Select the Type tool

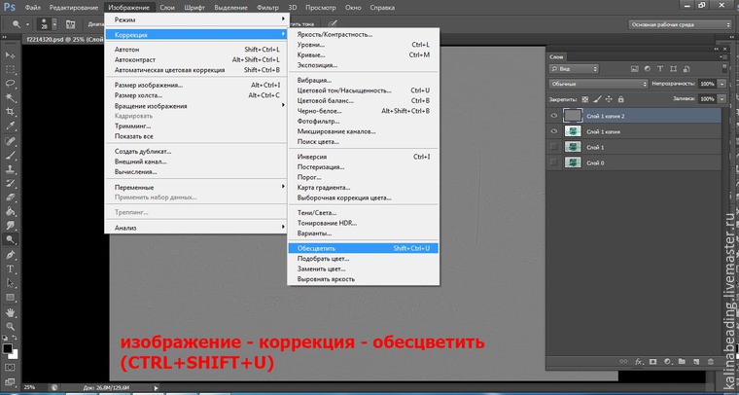(x=11, y=269)
